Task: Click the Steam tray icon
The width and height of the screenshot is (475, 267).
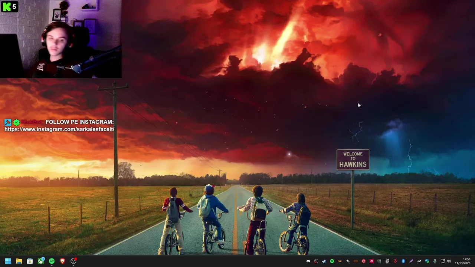Action: coord(324,261)
